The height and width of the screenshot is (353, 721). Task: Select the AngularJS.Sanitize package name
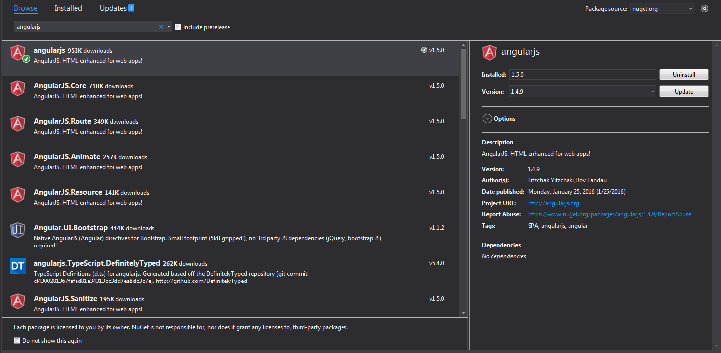point(65,299)
